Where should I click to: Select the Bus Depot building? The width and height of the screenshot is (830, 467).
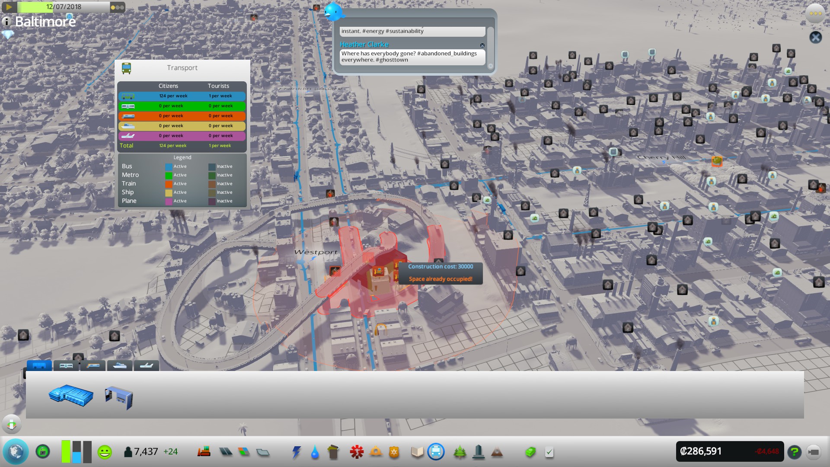pyautogui.click(x=71, y=395)
